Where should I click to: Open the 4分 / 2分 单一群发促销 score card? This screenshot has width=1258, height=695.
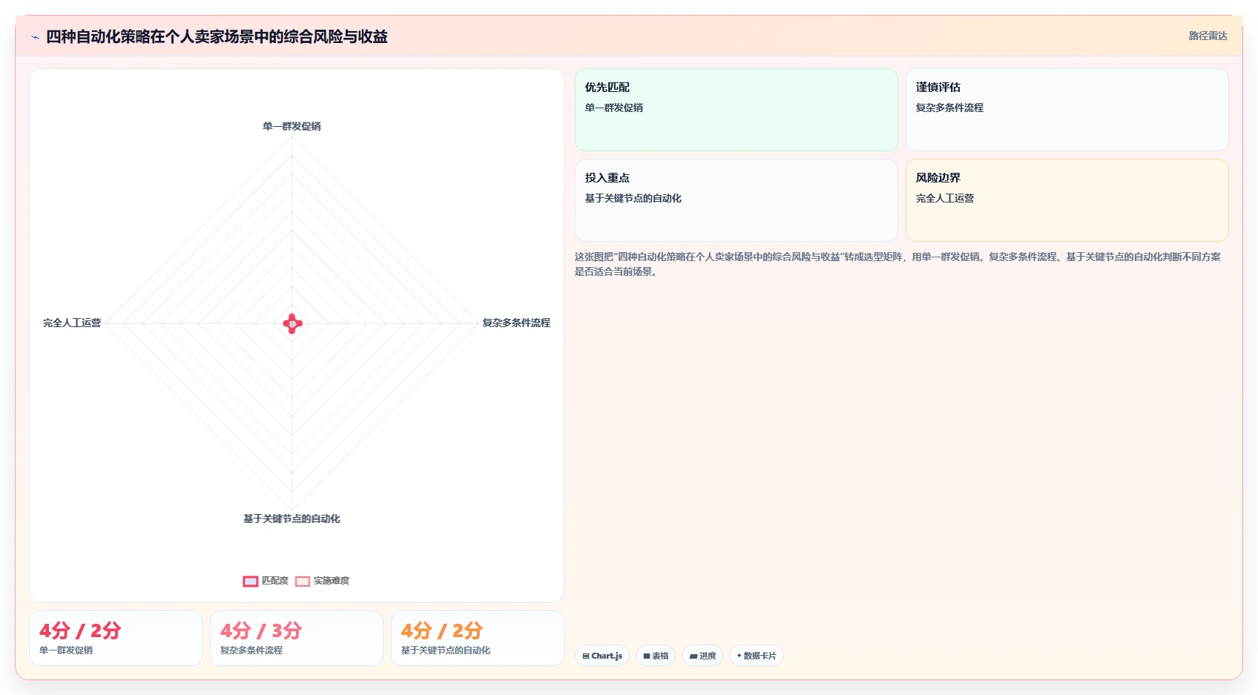pyautogui.click(x=116, y=638)
